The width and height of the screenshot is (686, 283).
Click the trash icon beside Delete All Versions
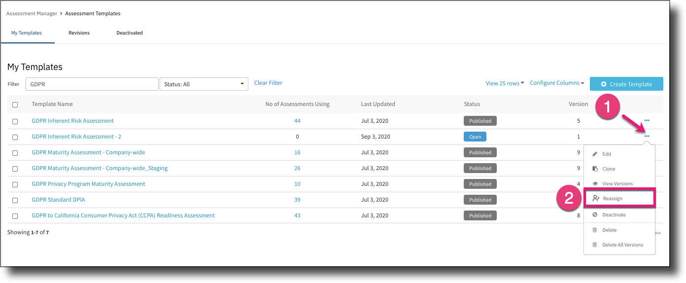coord(595,245)
